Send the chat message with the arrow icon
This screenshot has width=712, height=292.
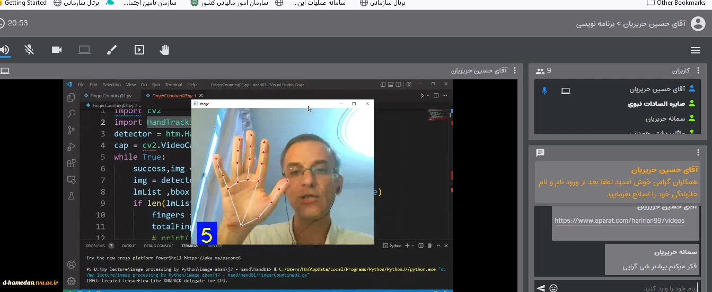coord(541,288)
